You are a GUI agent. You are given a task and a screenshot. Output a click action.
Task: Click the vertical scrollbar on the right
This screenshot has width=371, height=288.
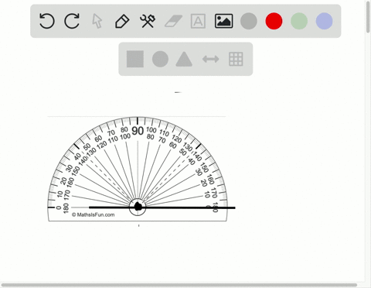tap(368, 17)
